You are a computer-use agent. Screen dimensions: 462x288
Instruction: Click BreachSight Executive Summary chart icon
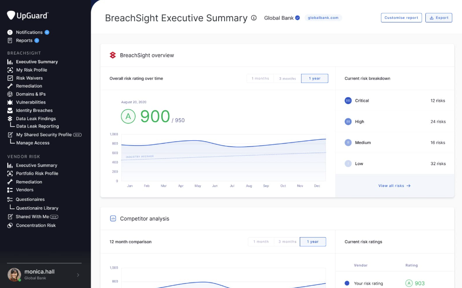coord(10,62)
